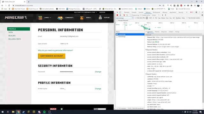Open Network panel settings gear
The width and height of the screenshot is (204, 114).
[202, 15]
